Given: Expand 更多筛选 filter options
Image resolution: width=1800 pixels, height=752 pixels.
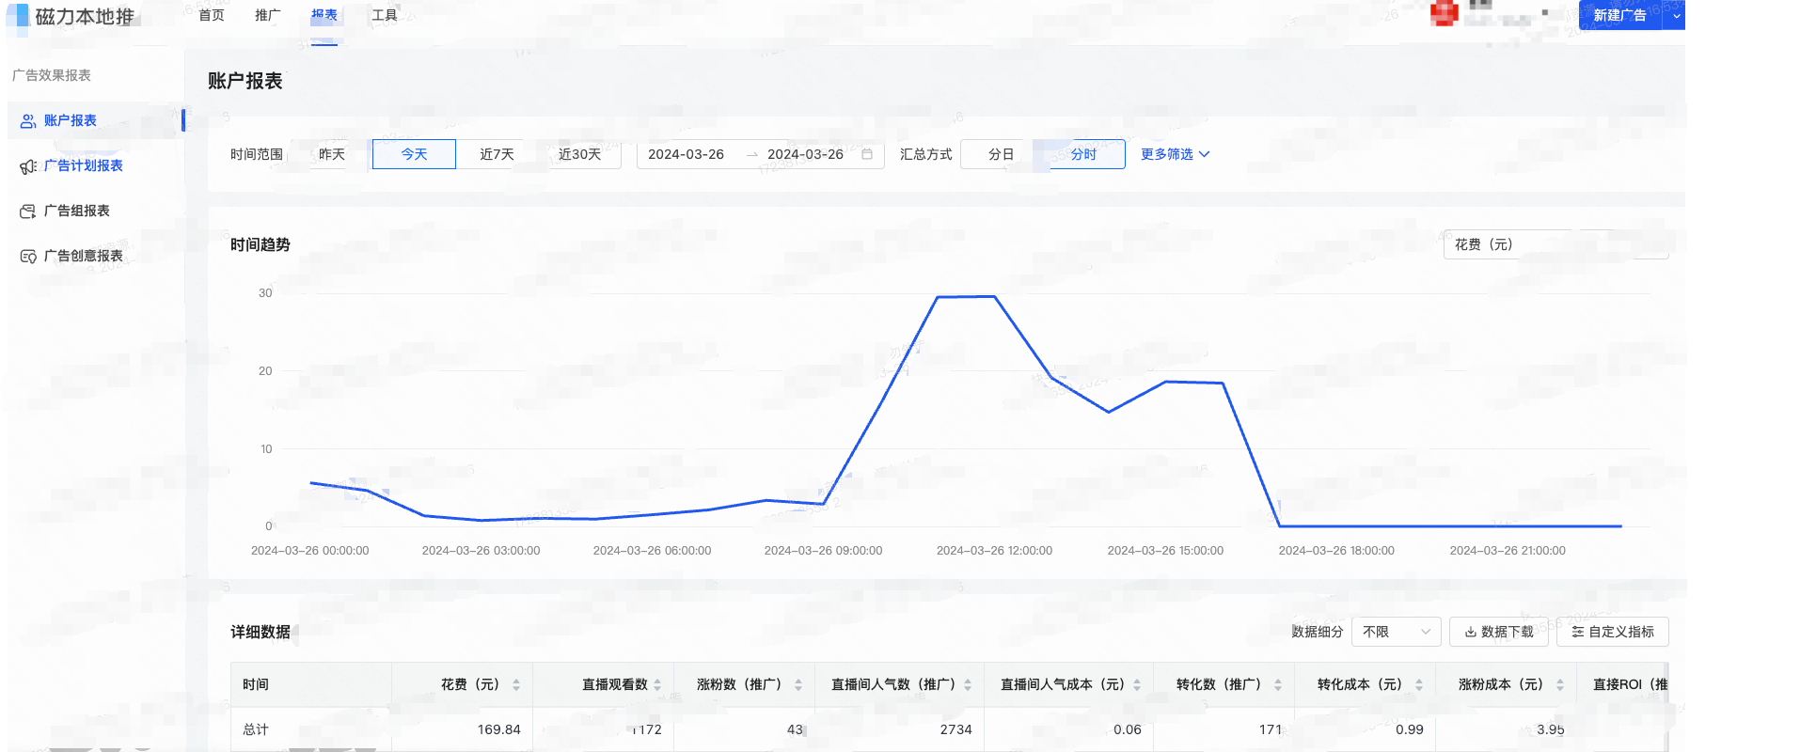Looking at the screenshot, I should [x=1175, y=154].
